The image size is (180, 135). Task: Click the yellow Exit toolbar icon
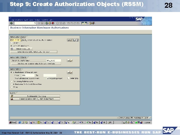[x=50, y=23]
